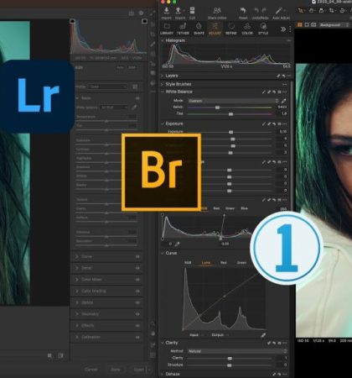Toggle Color Mixer visibility eye in Camera Raw

[x=137, y=280]
